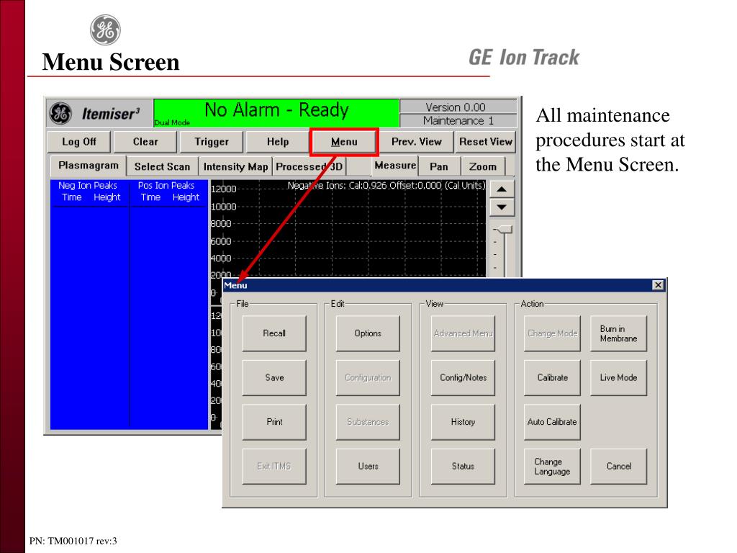The image size is (737, 553).
Task: Click the 'Neg Ion Peaks' column header
Action: (87, 185)
